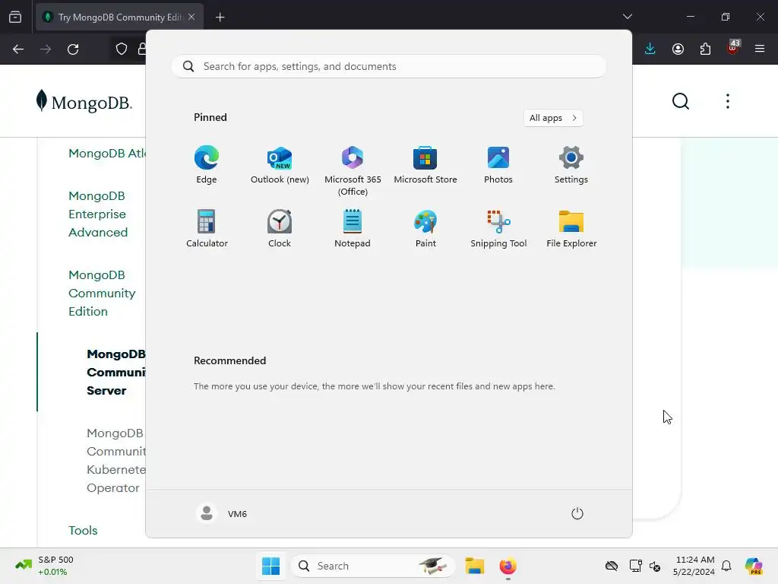
Task: Launch Paint from Start menu
Action: pyautogui.click(x=425, y=228)
